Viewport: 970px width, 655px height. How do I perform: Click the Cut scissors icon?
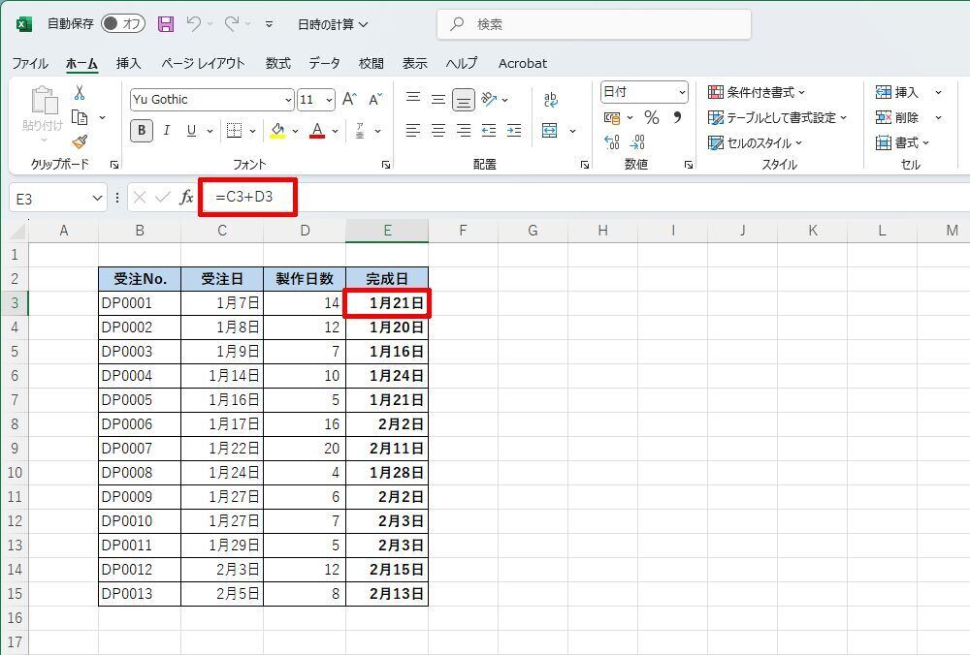pyautogui.click(x=80, y=93)
